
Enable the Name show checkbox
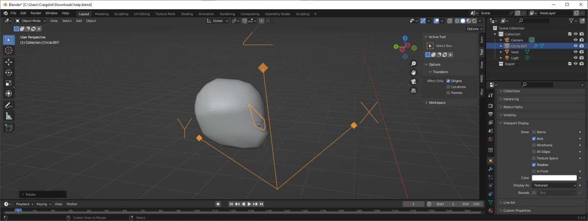point(534,132)
